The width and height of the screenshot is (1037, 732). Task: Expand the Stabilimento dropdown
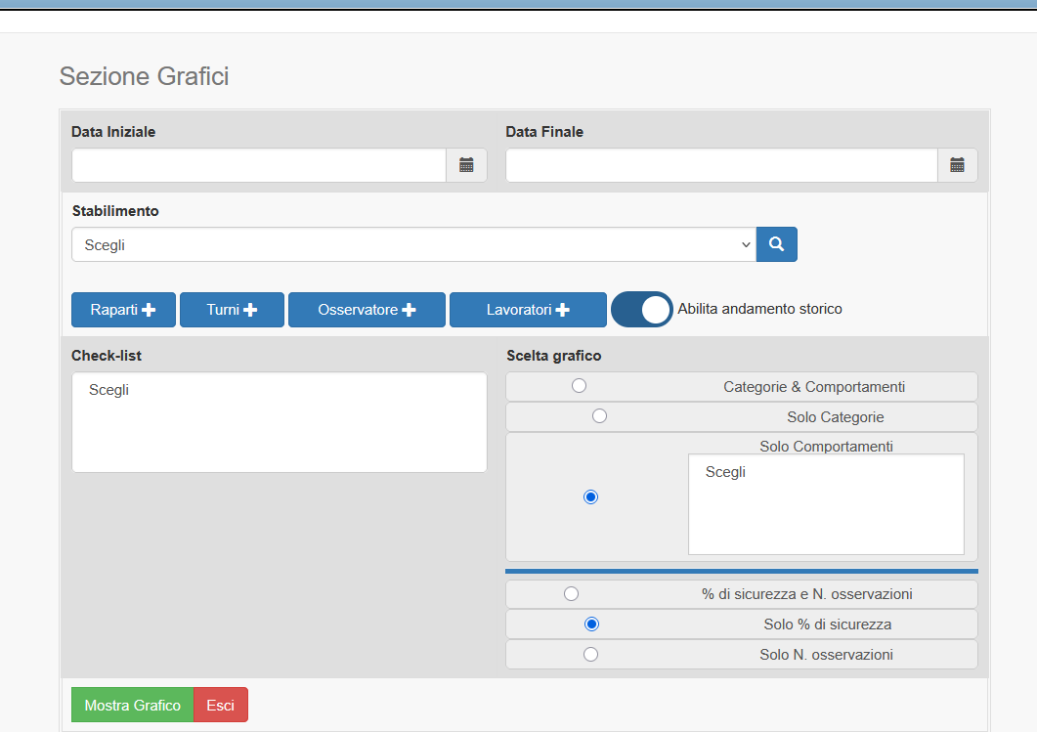[412, 244]
